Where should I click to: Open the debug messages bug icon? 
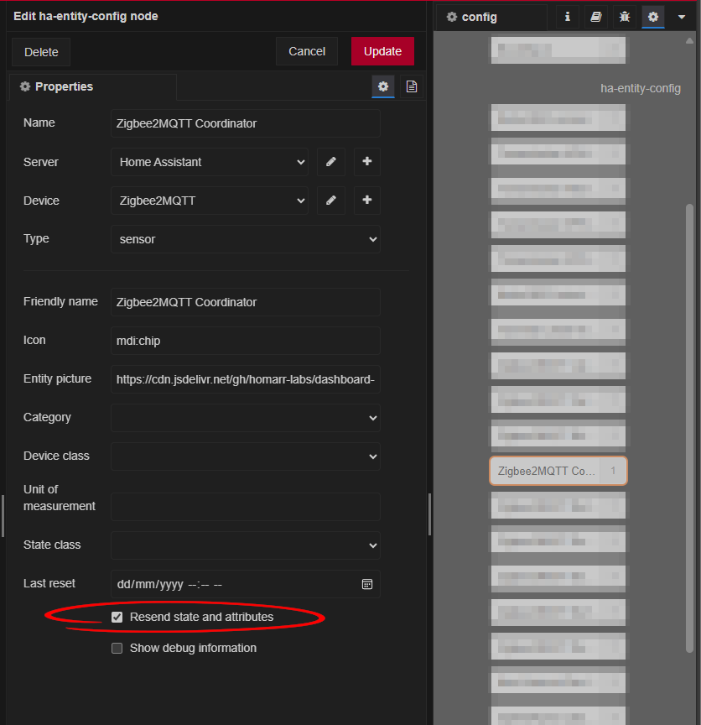[625, 17]
